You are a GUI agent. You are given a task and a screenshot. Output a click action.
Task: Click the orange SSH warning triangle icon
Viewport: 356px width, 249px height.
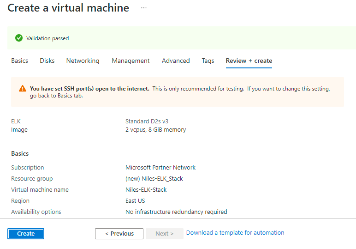tap(23, 89)
